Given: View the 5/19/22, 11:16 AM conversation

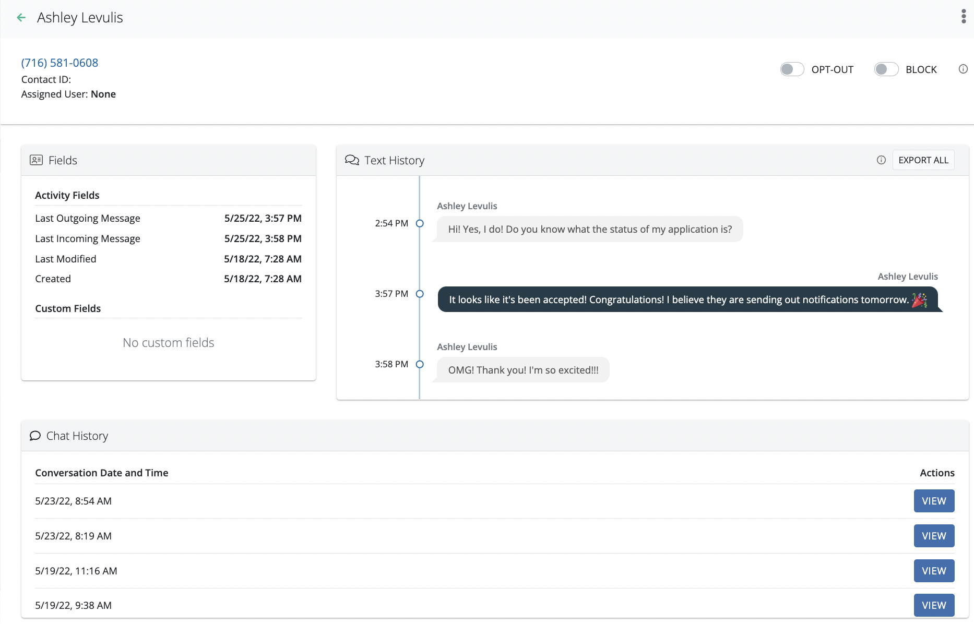Looking at the screenshot, I should tap(933, 571).
